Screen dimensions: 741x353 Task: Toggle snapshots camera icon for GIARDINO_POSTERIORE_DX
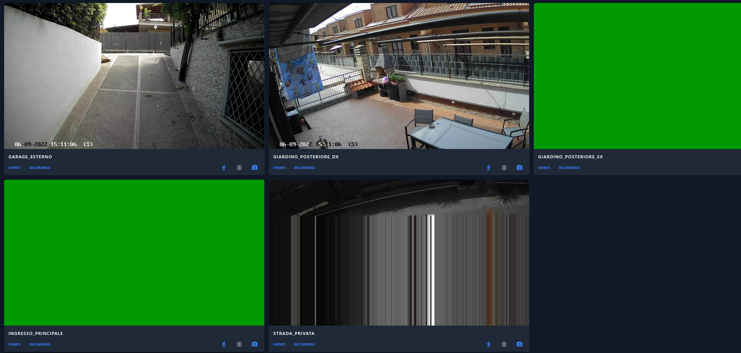point(519,168)
